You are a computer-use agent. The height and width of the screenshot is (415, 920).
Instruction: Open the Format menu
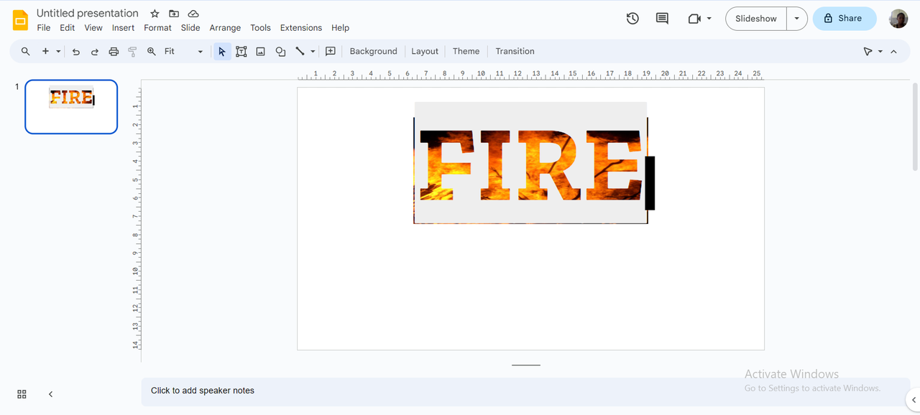click(157, 28)
